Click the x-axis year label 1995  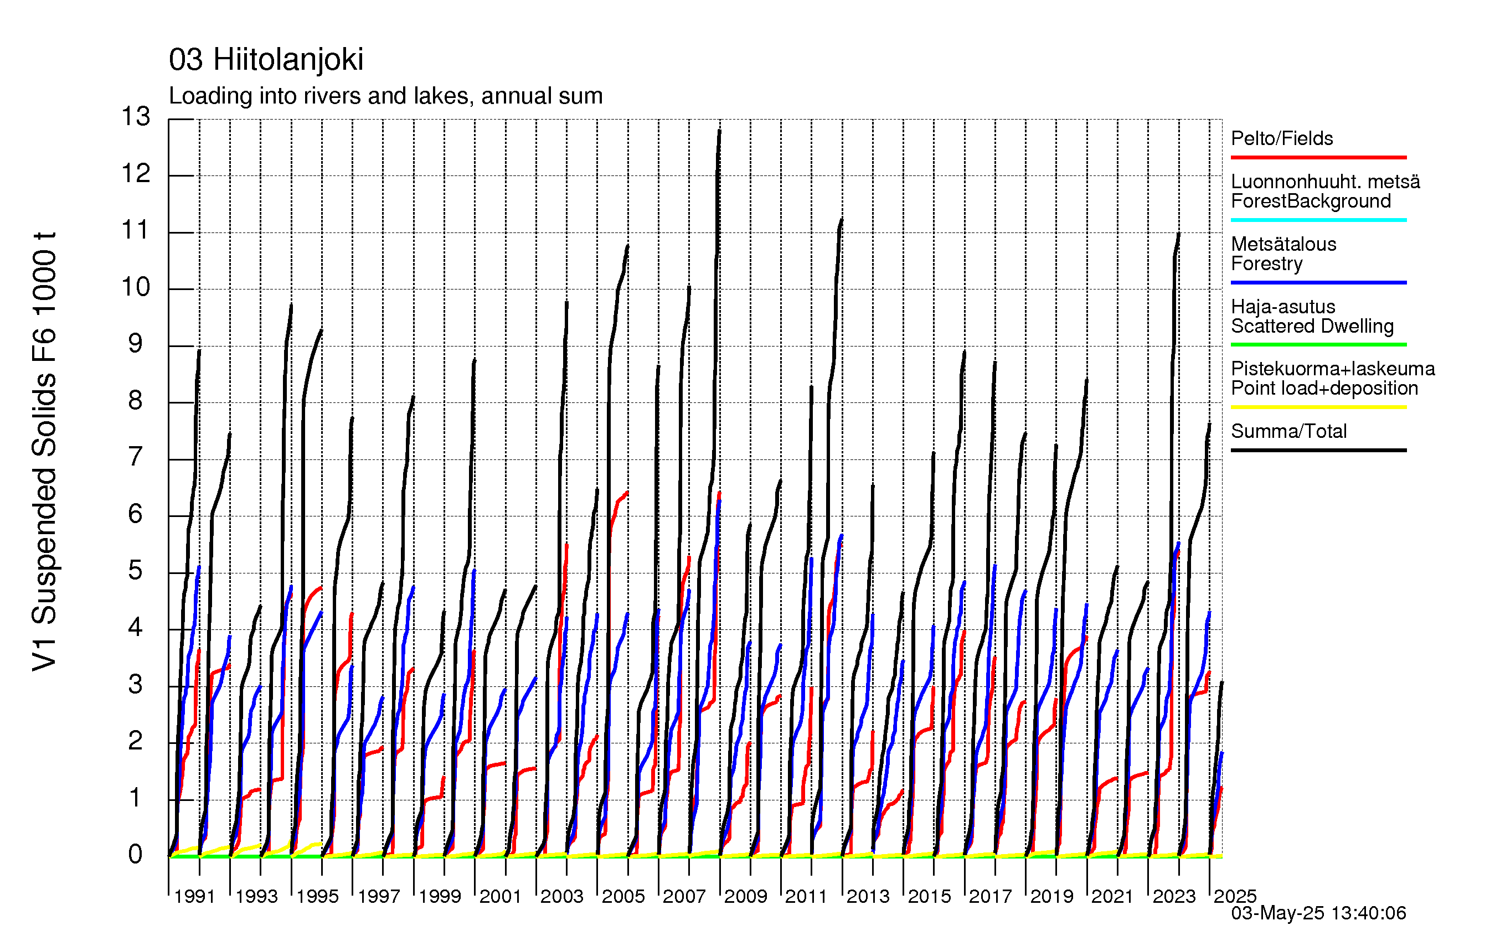tap(317, 896)
